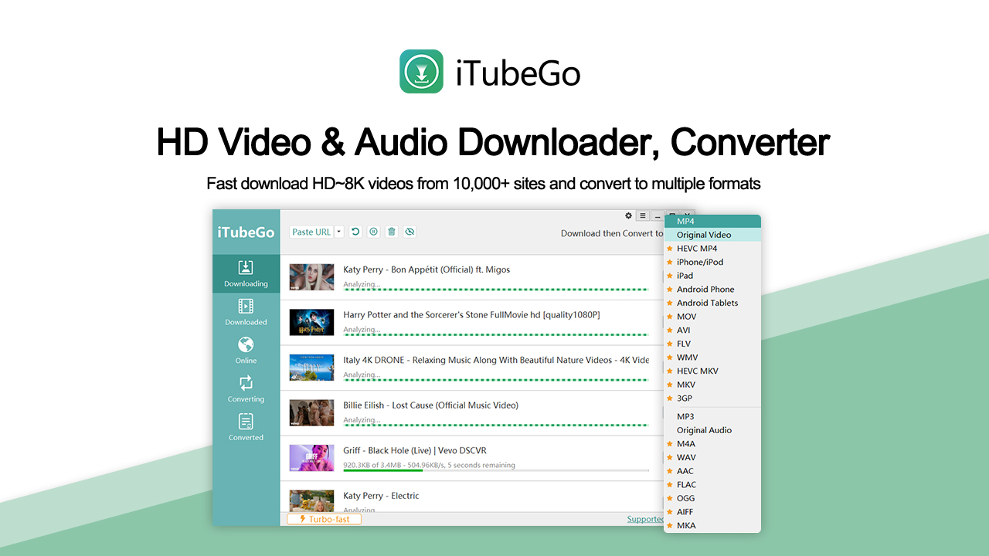This screenshot has height=556, width=989.
Task: Click the Paste URL button
Action: (311, 232)
